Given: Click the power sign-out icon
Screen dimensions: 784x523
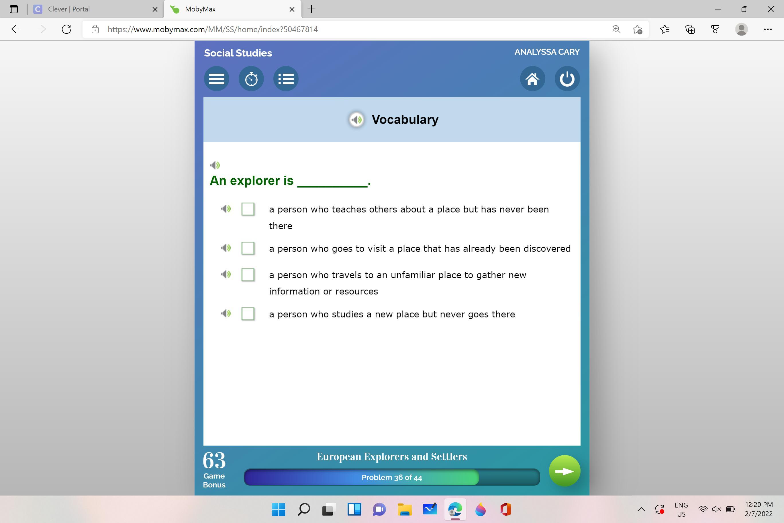Looking at the screenshot, I should click(567, 79).
